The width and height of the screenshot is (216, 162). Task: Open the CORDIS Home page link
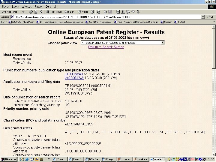click(x=98, y=22)
